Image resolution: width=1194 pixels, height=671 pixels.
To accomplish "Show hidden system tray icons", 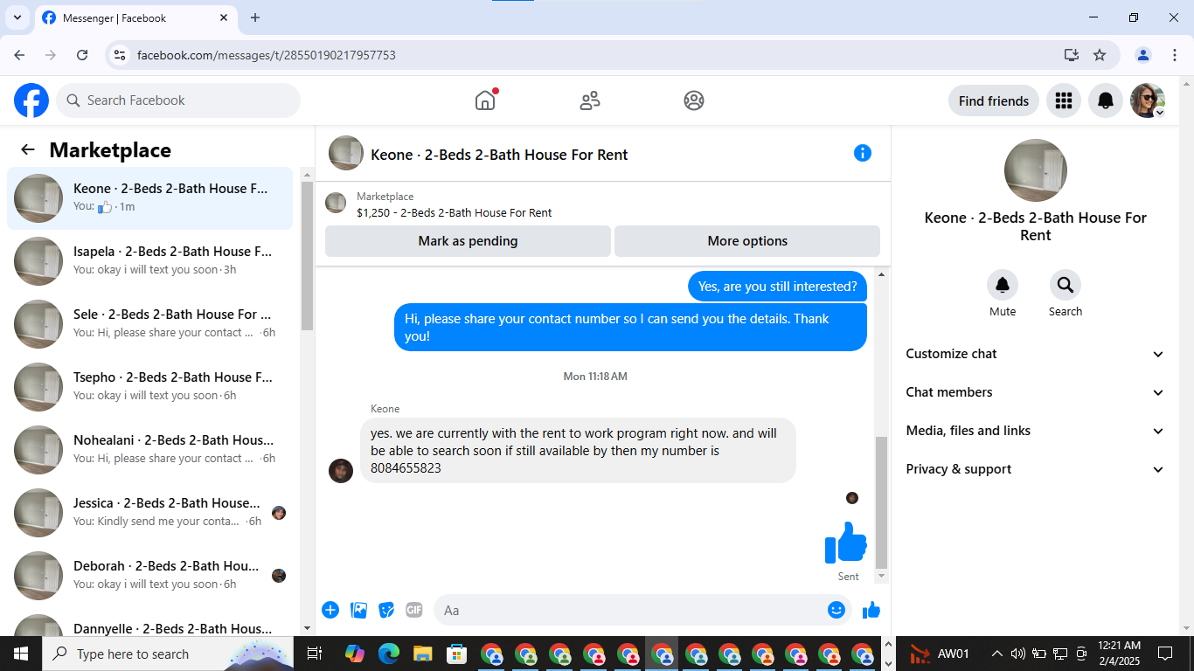I will (996, 654).
